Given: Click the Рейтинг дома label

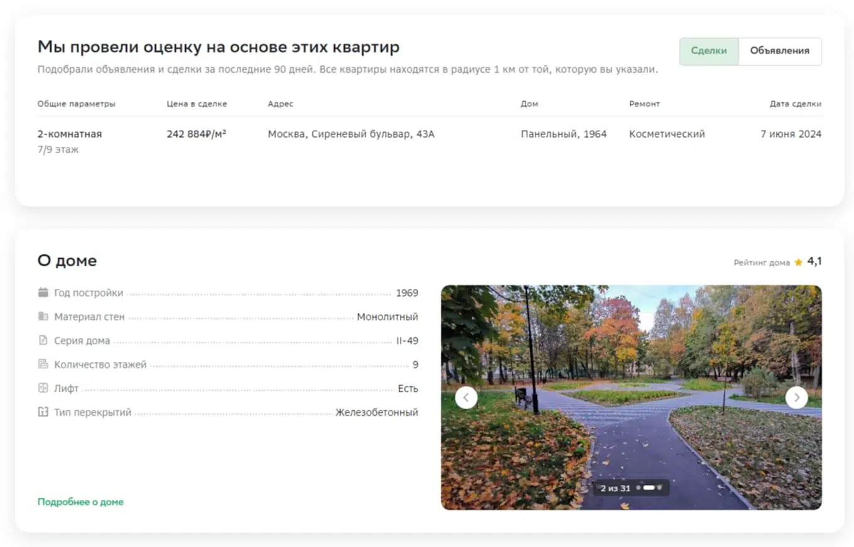Looking at the screenshot, I should [762, 263].
